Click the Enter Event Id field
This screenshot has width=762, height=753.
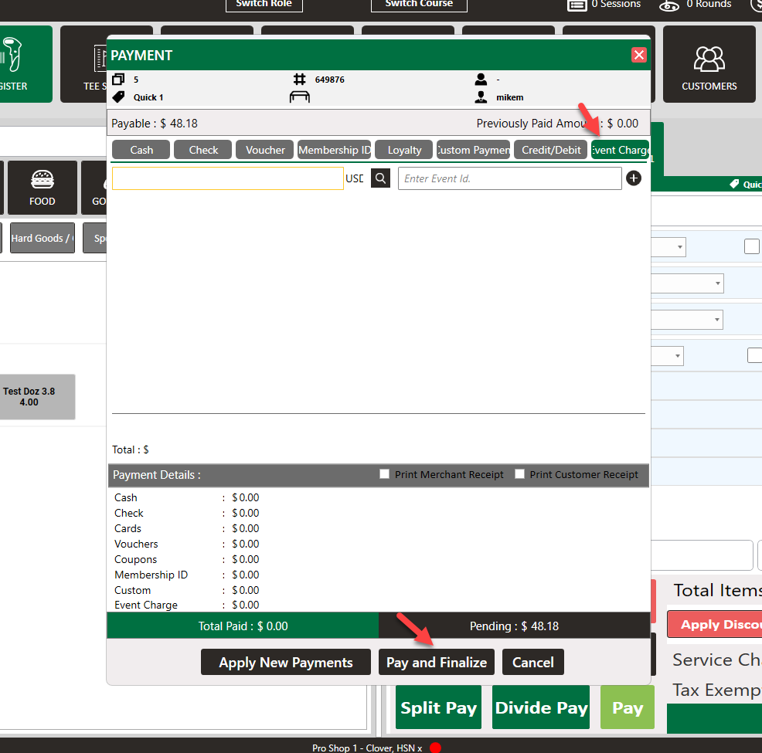pyautogui.click(x=509, y=178)
